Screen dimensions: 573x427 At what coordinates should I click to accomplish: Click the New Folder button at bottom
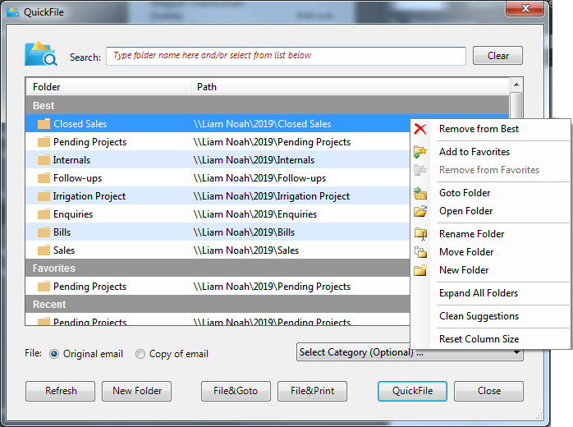pos(136,391)
